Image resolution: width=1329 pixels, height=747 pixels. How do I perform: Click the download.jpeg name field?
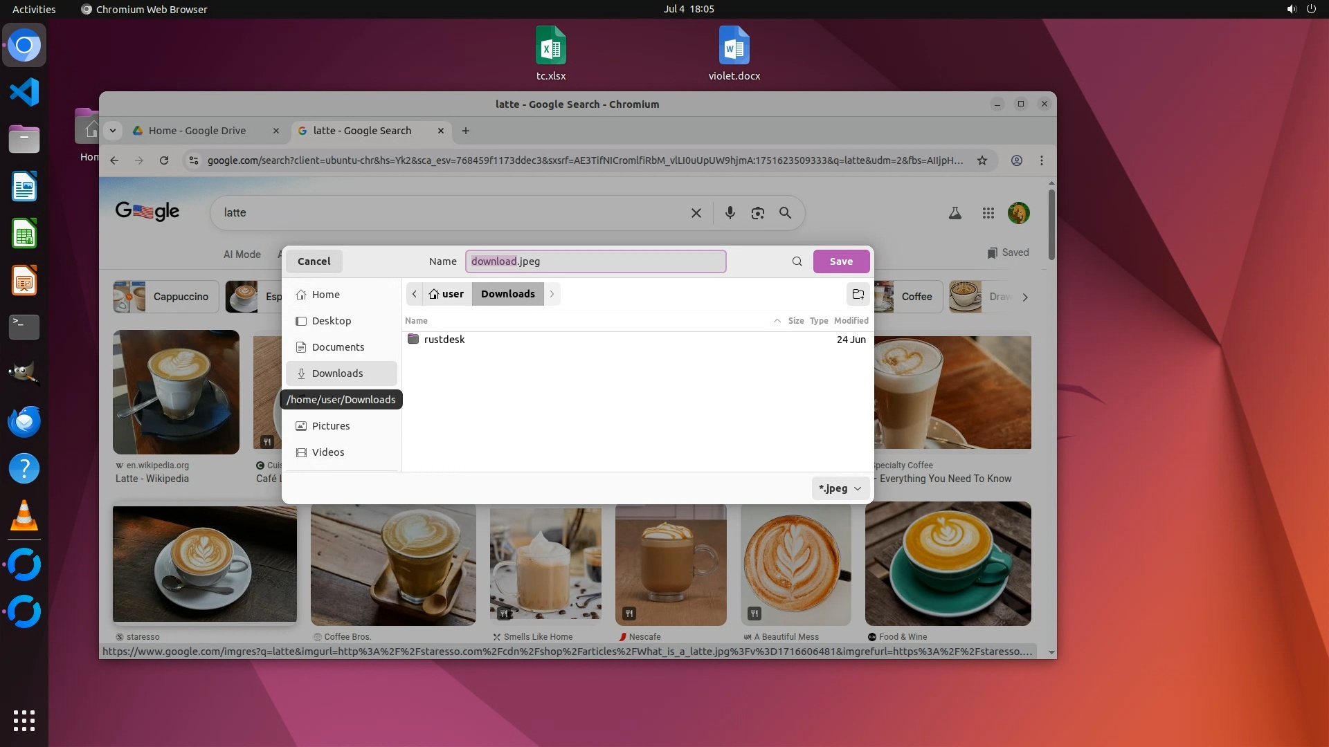pos(595,261)
